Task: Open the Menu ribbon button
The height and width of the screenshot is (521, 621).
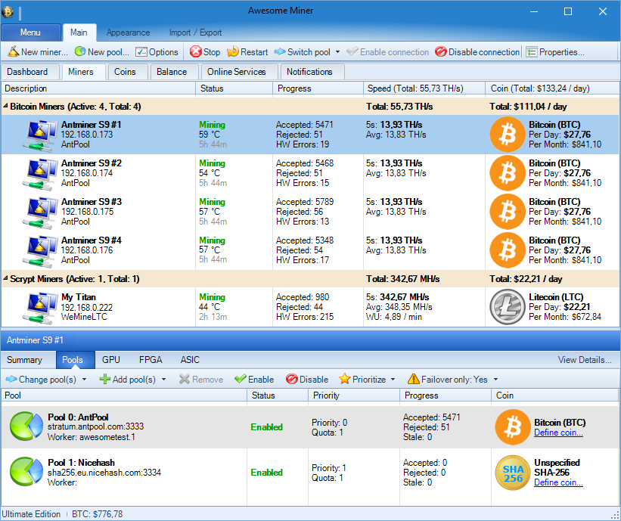Action: click(30, 33)
